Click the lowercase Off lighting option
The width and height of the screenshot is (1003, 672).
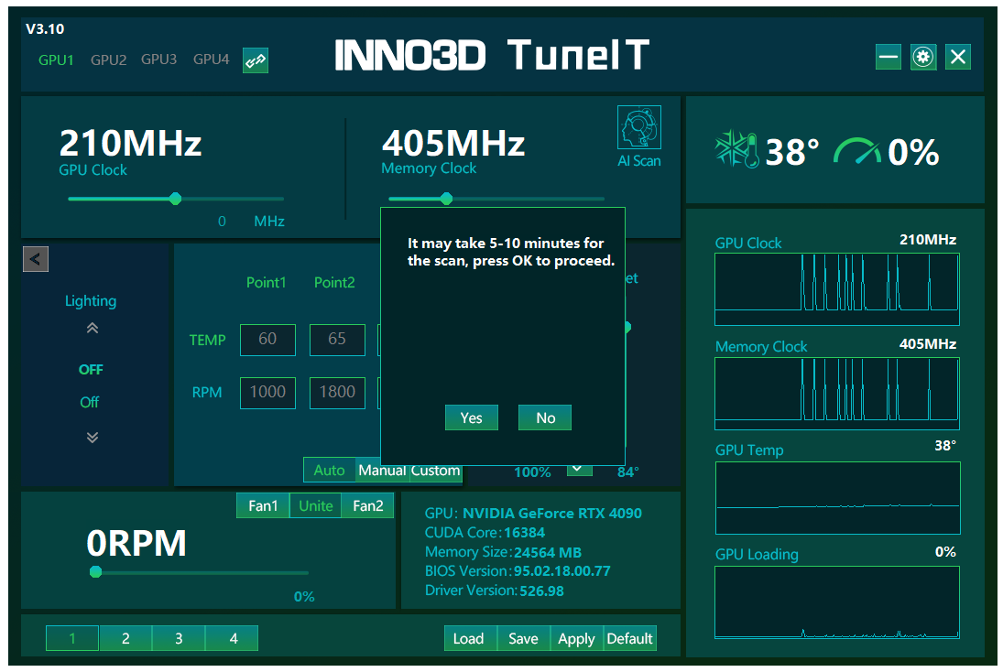(x=90, y=402)
